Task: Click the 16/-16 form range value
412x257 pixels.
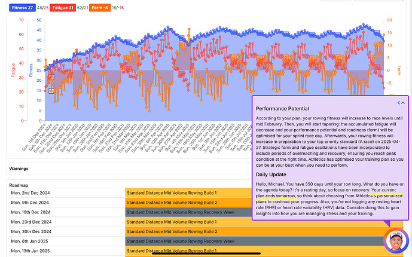Action: click(x=117, y=8)
